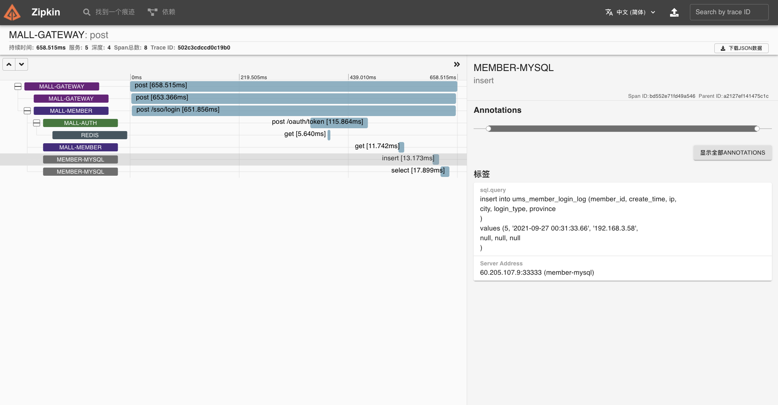The image size is (778, 405).
Task: Click the right annotation slider handle
Action: point(757,129)
